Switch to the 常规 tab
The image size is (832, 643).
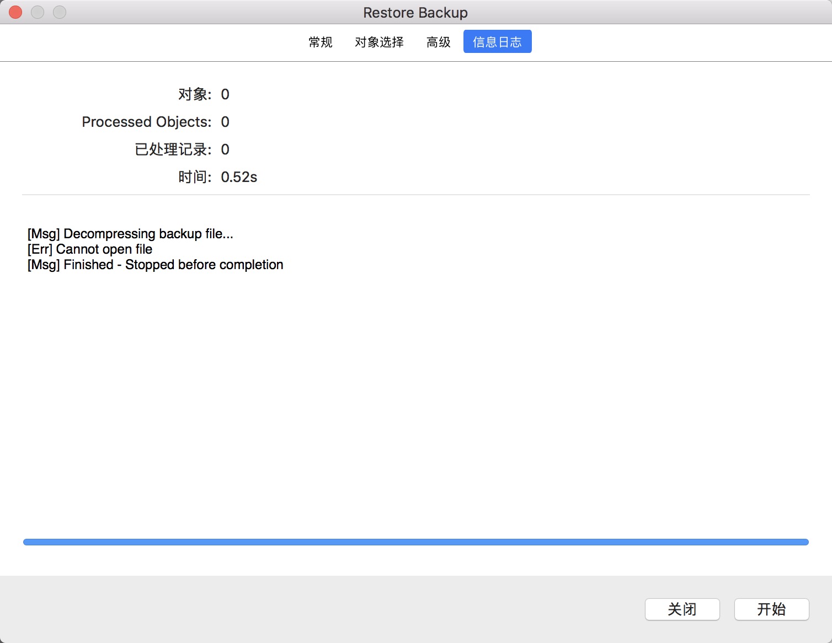tap(321, 42)
